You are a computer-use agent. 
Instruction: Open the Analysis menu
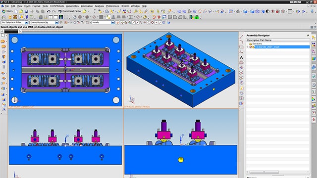click(x=99, y=6)
